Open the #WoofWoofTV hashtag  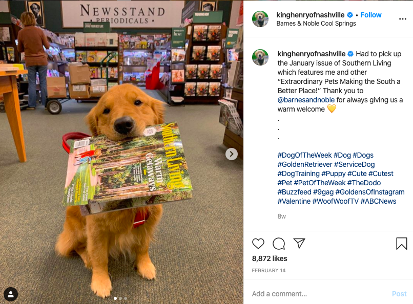click(x=335, y=201)
